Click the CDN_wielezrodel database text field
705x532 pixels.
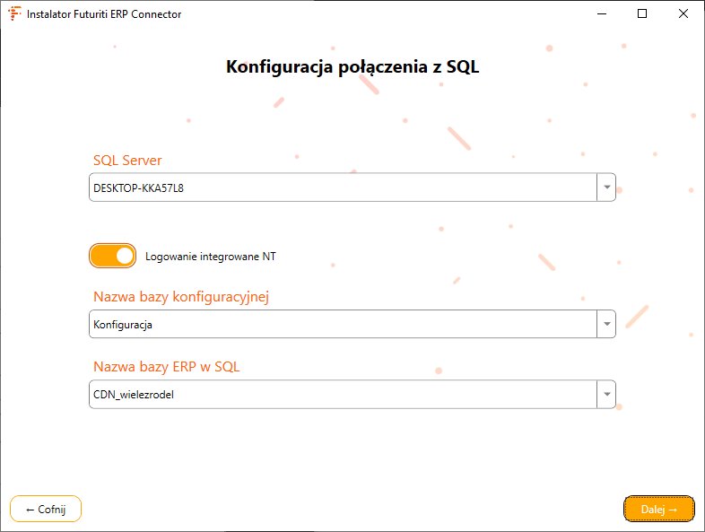tap(341, 394)
